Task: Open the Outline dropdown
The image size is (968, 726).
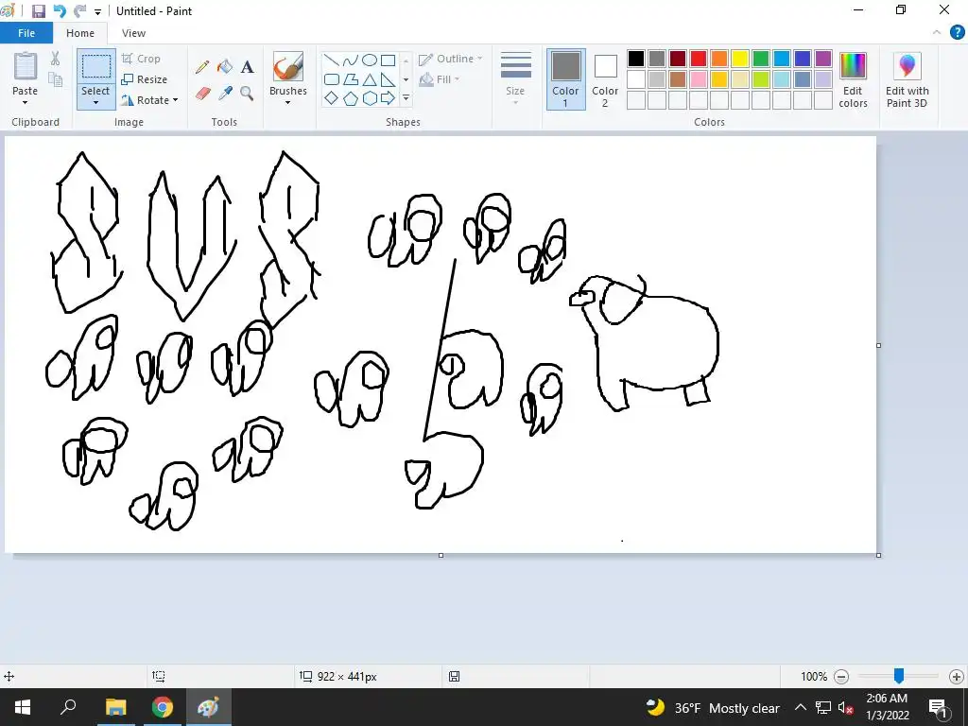Action: point(451,59)
